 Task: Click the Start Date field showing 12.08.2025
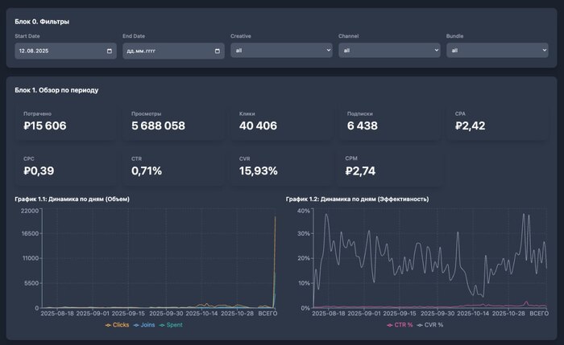(56, 51)
